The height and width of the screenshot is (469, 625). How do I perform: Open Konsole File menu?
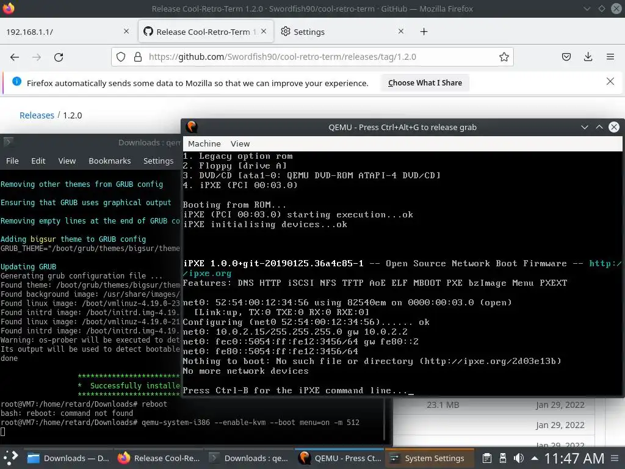(12, 161)
